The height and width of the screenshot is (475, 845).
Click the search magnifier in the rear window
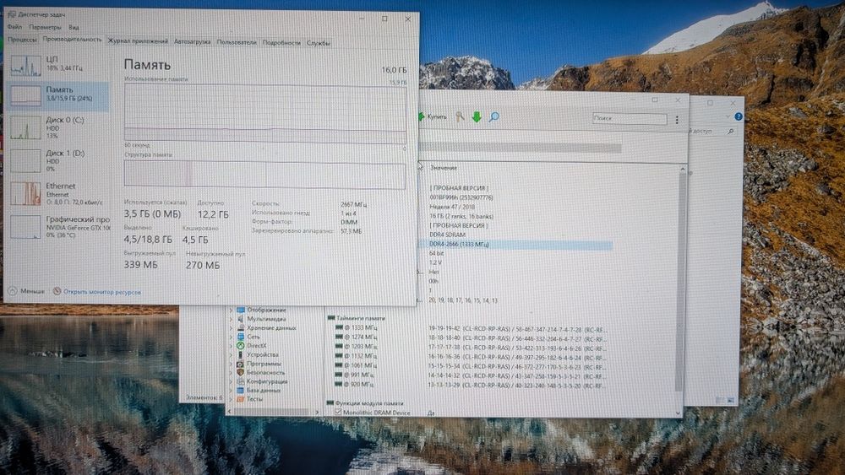[x=730, y=132]
